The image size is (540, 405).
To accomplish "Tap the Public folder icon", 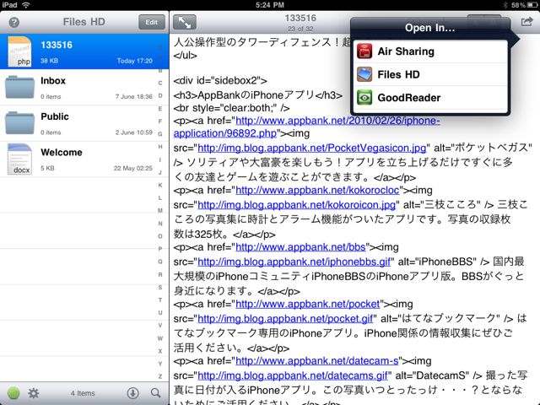I will coord(19,123).
